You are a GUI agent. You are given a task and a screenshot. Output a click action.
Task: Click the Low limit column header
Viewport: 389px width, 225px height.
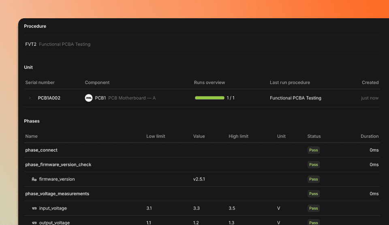point(156,136)
